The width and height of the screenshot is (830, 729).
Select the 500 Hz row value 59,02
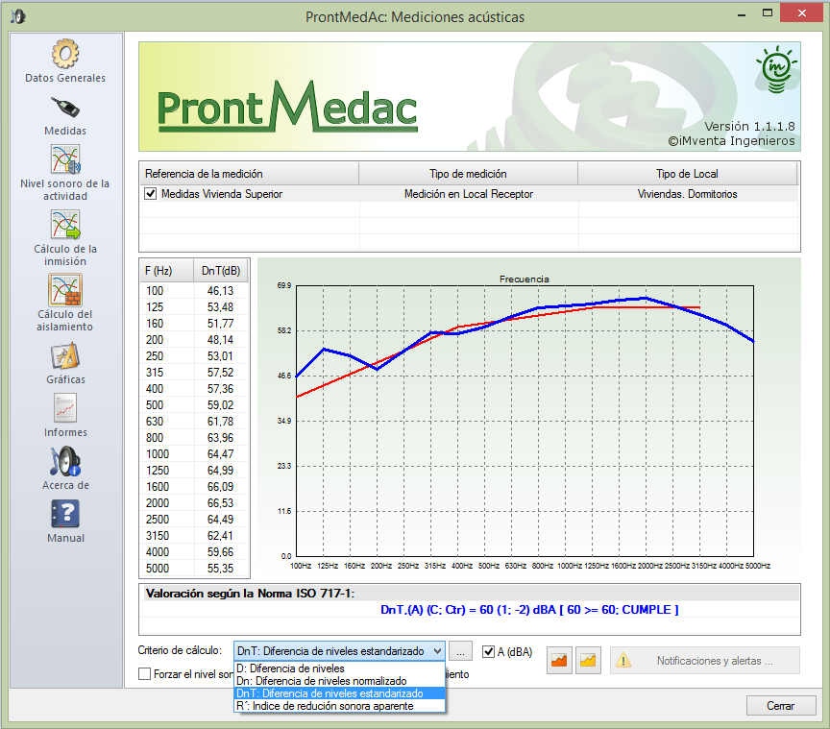[x=220, y=405]
